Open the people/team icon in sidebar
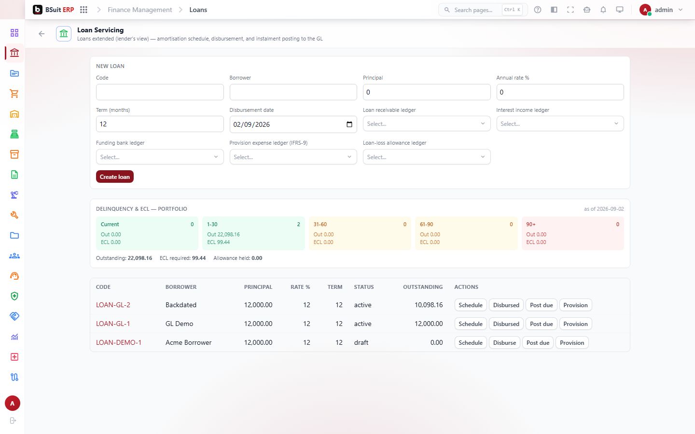The height and width of the screenshot is (434, 695). coord(14,256)
